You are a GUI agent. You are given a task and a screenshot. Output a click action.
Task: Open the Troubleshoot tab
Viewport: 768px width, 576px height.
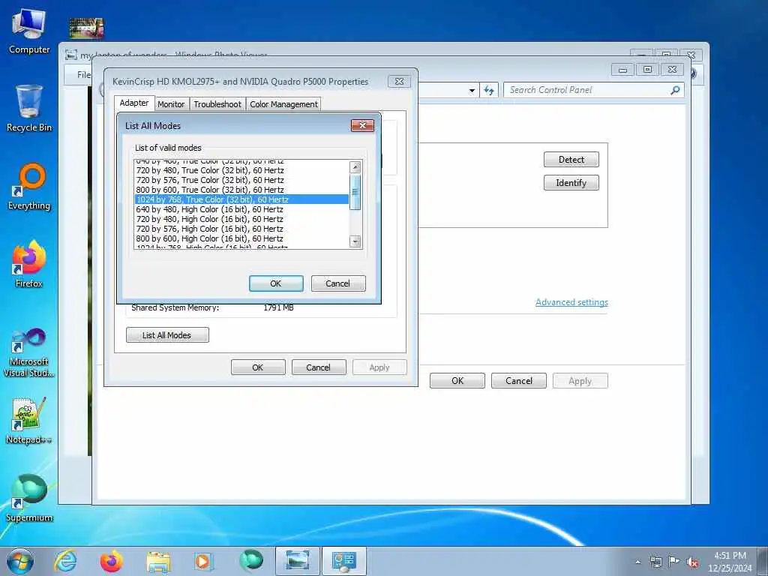click(x=217, y=104)
